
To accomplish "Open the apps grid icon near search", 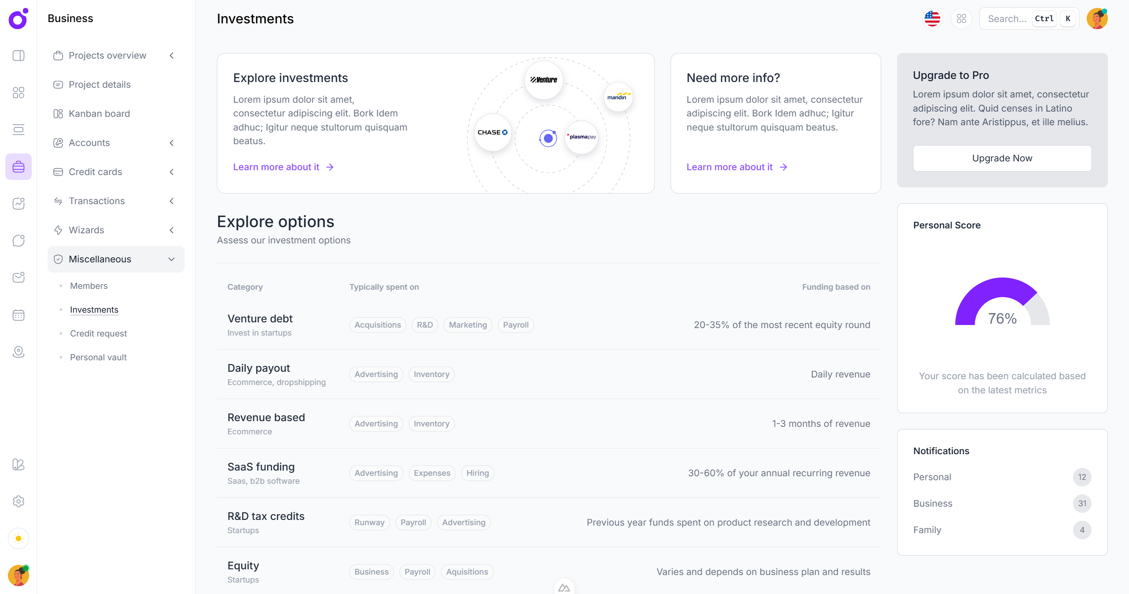I will 961,19.
